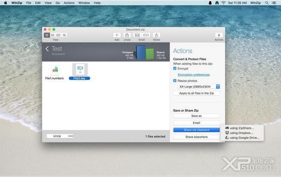
Task: Open the Window menu
Action: pyautogui.click(x=84, y=3)
